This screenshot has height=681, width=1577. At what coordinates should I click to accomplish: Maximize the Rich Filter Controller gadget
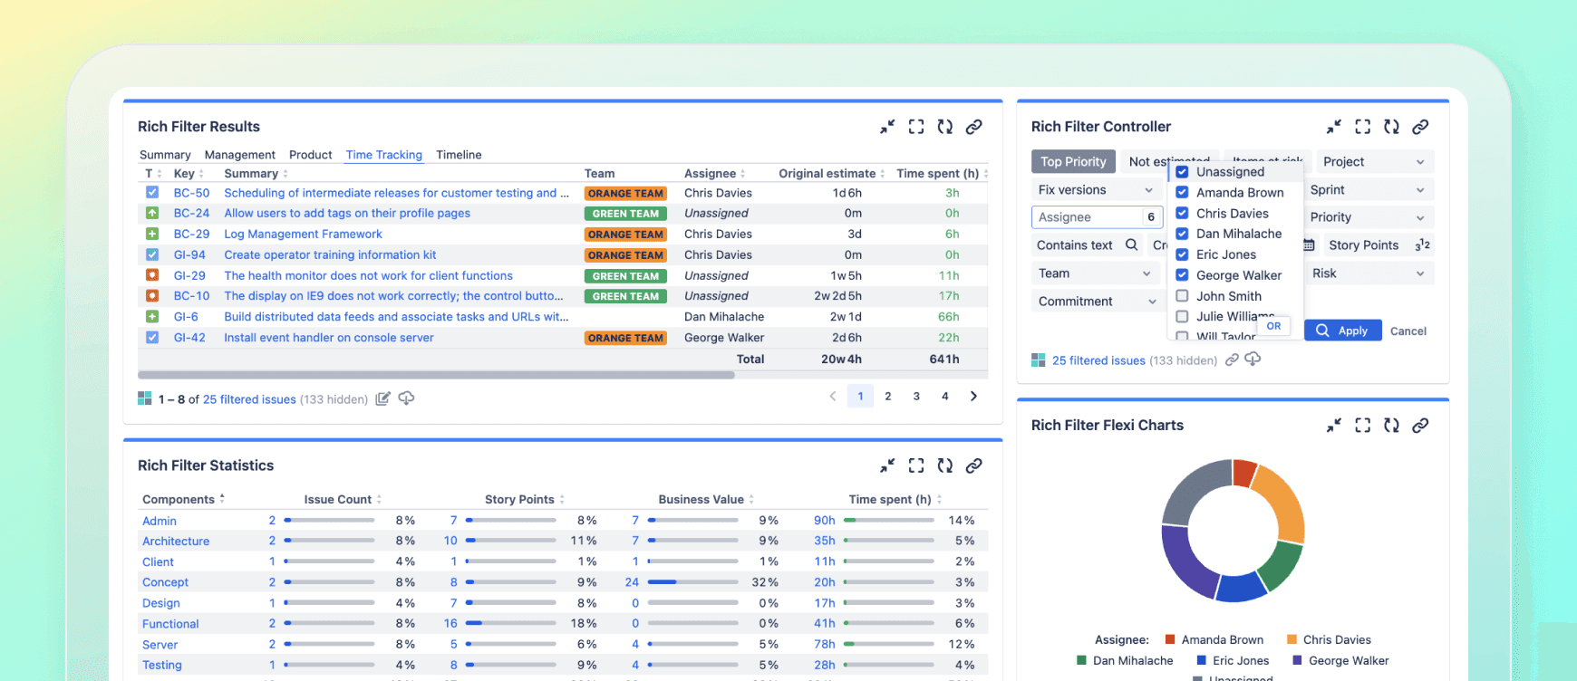(1362, 127)
